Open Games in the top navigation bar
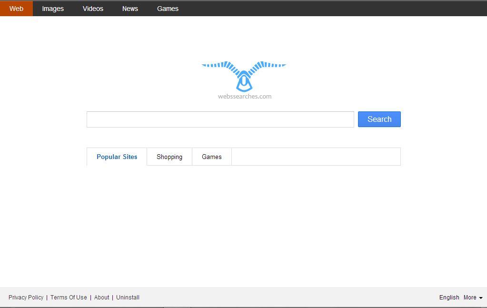 [168, 9]
